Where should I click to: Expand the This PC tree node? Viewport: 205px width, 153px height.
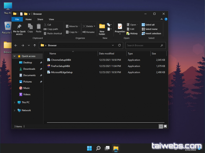tap(15, 102)
